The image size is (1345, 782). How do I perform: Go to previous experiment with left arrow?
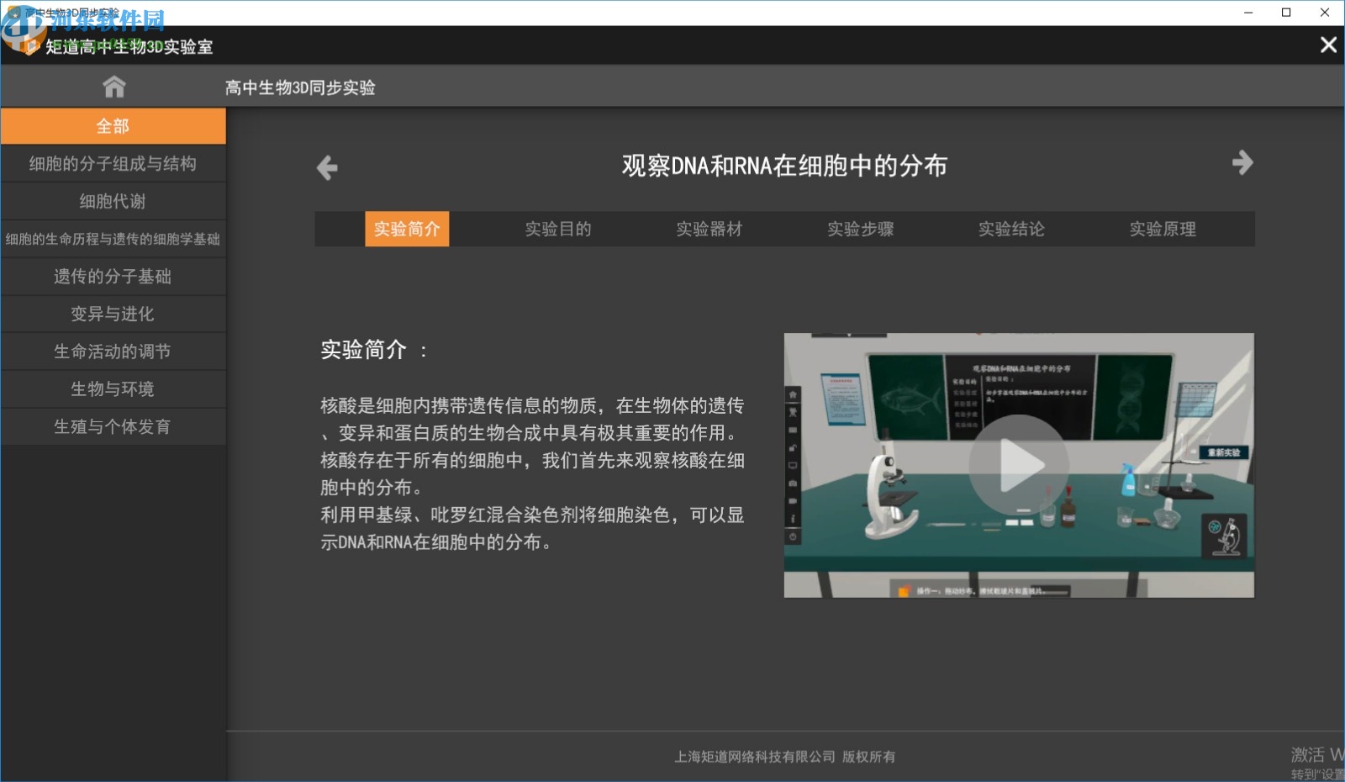pos(327,168)
